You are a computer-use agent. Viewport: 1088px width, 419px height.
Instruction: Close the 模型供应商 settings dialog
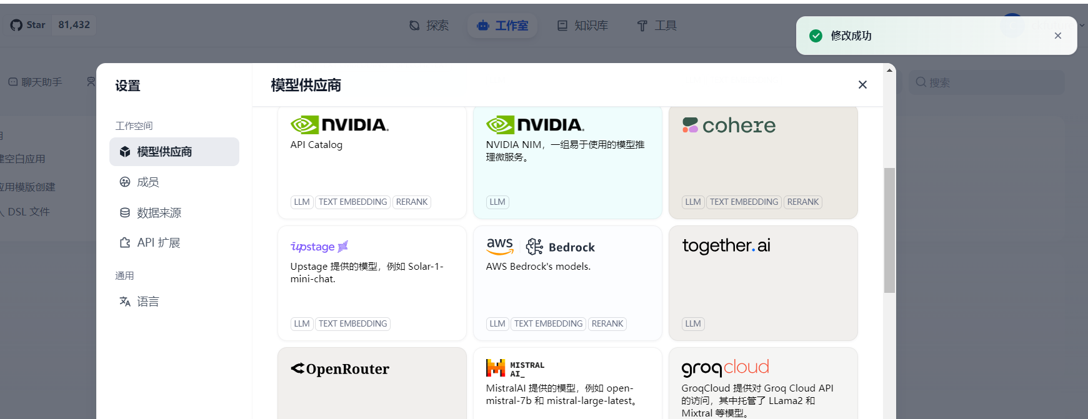862,84
